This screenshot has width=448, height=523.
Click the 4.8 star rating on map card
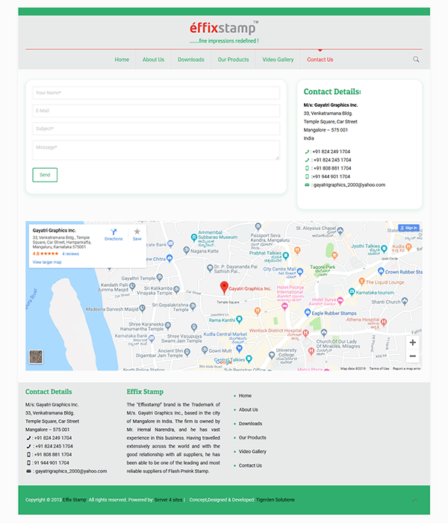46,254
